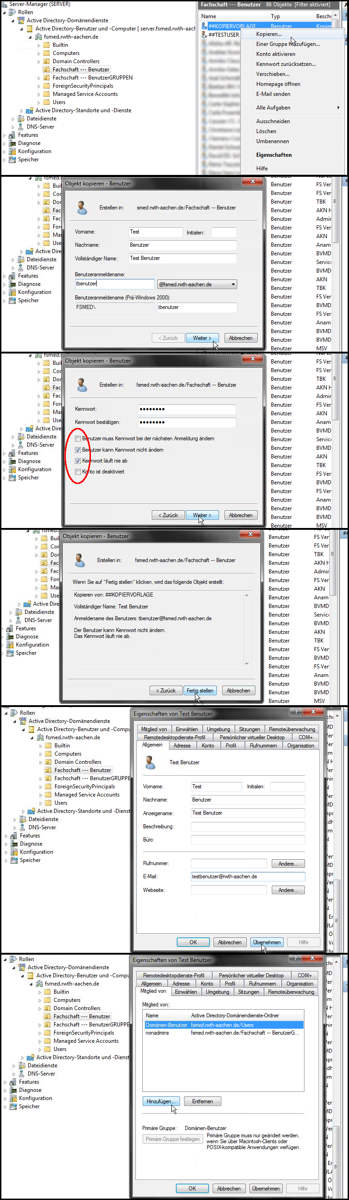Screen dimensions: 349x1200
Task: Click the ##KOPIERVORLAGE user icon in list
Action: tap(204, 26)
